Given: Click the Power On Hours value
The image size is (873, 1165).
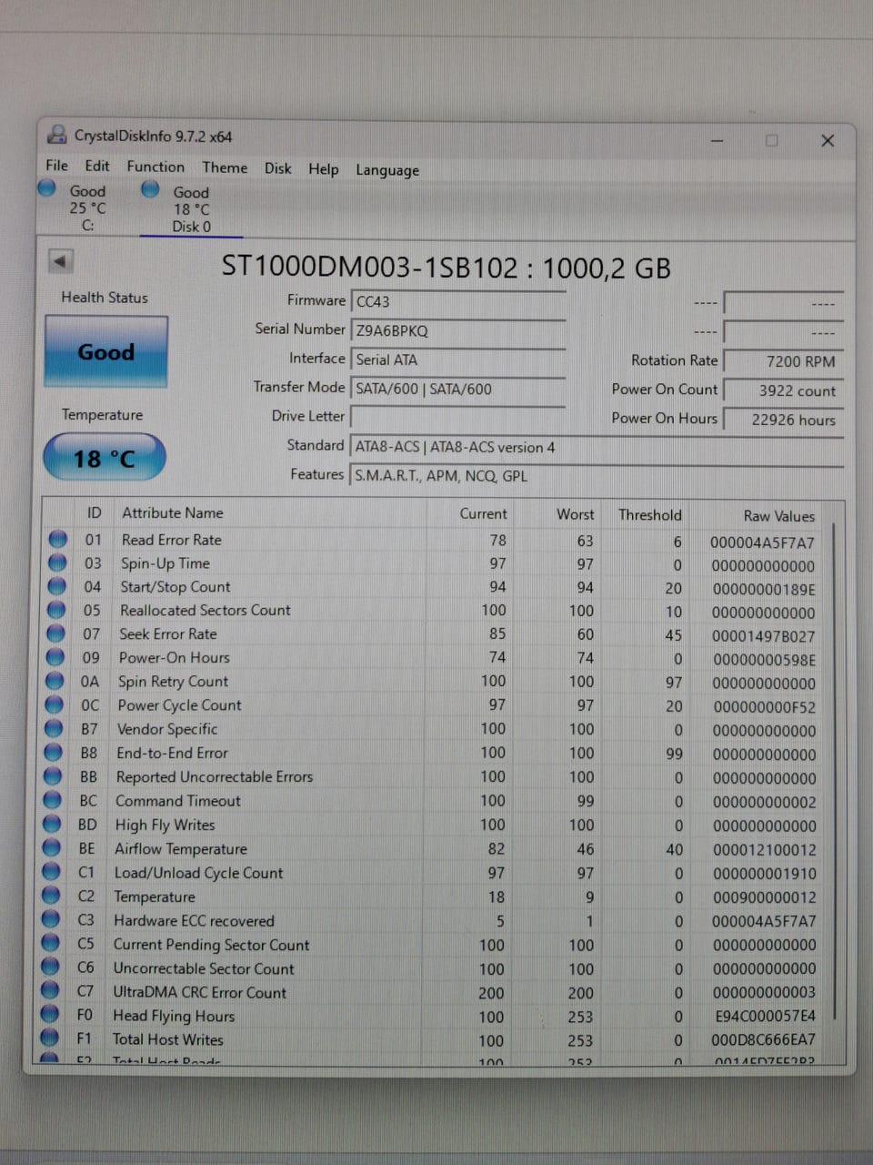Looking at the screenshot, I should pos(784,420).
